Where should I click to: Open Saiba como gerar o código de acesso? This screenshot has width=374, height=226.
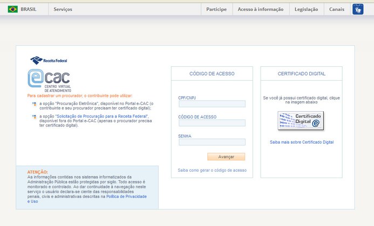pos(212,170)
